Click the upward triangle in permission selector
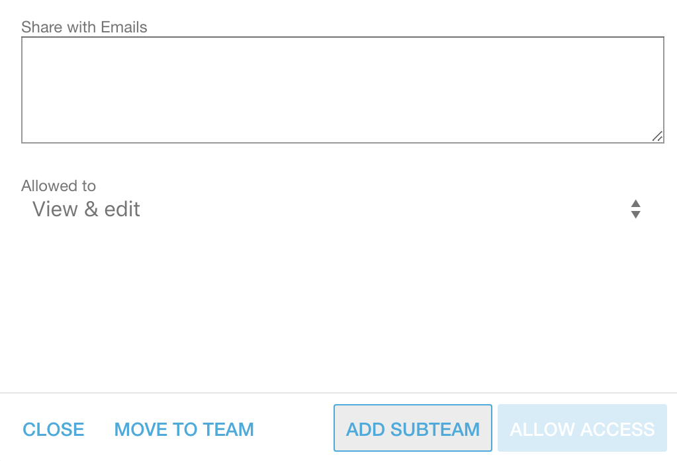The image size is (677, 461). tap(635, 203)
